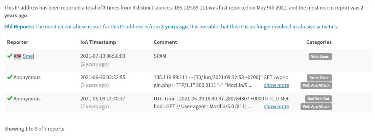Select the Web Spam category badge
375x140 pixels.
(x=320, y=56)
